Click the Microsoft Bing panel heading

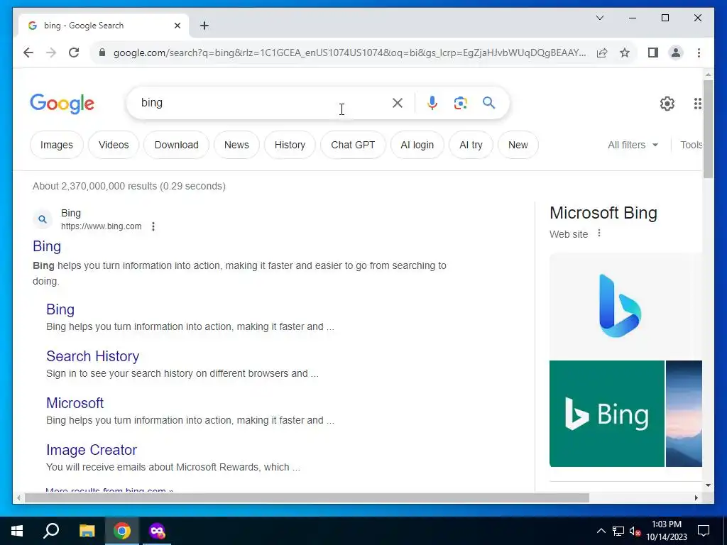point(603,213)
